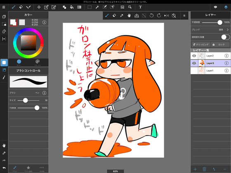The height and width of the screenshot is (173, 231).
Task: Toggle the transparent color icon in floating toolbar
Action: [144, 16]
